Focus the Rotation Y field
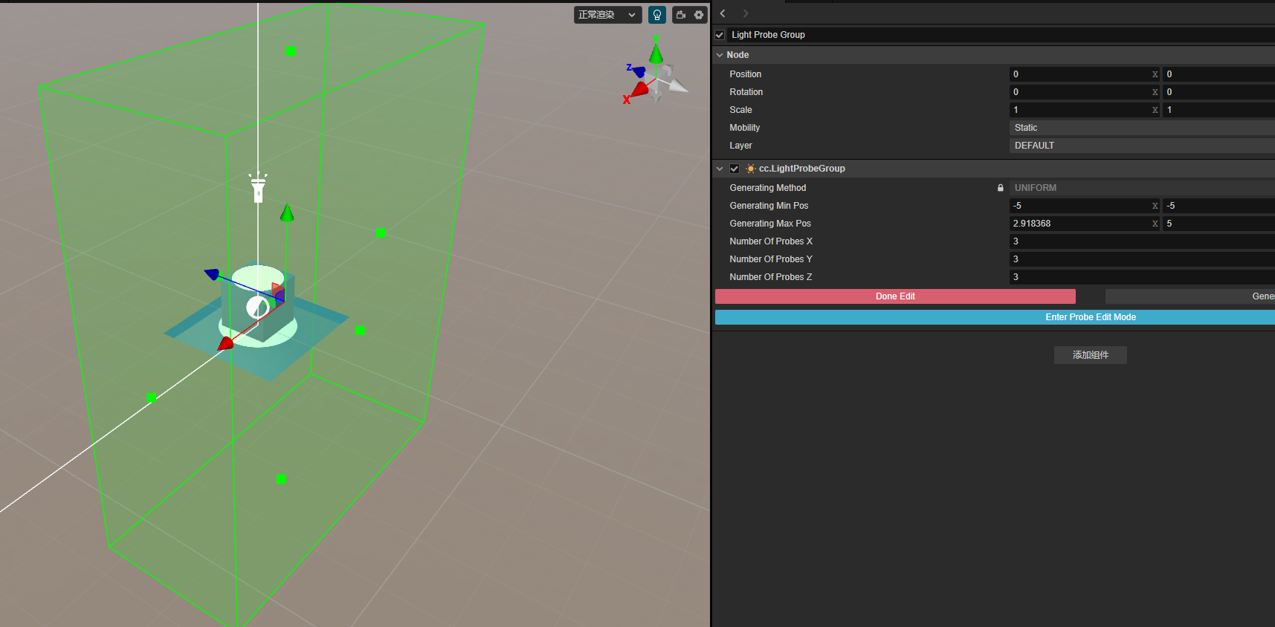 1219,92
